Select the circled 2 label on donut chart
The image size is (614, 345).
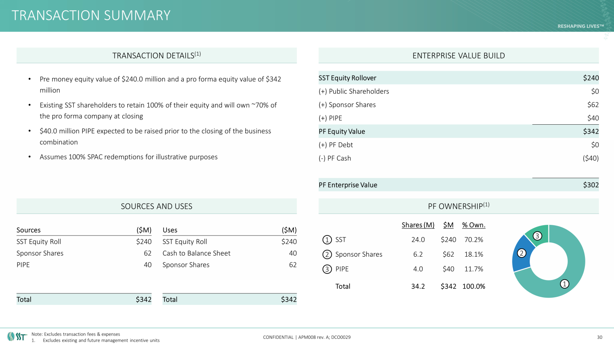click(521, 253)
